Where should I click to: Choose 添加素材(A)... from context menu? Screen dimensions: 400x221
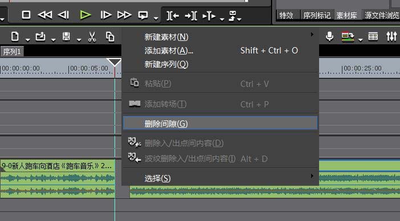[221, 51]
